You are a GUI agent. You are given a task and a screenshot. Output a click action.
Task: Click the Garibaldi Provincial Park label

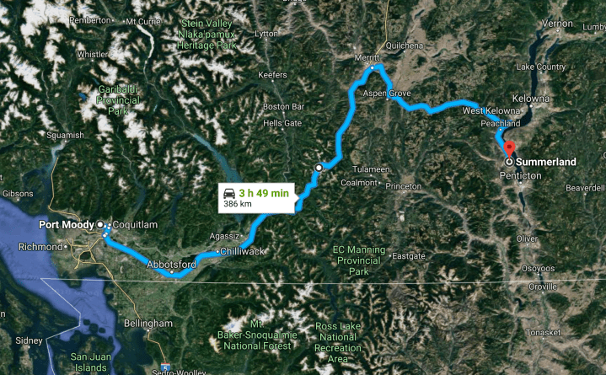point(118,100)
